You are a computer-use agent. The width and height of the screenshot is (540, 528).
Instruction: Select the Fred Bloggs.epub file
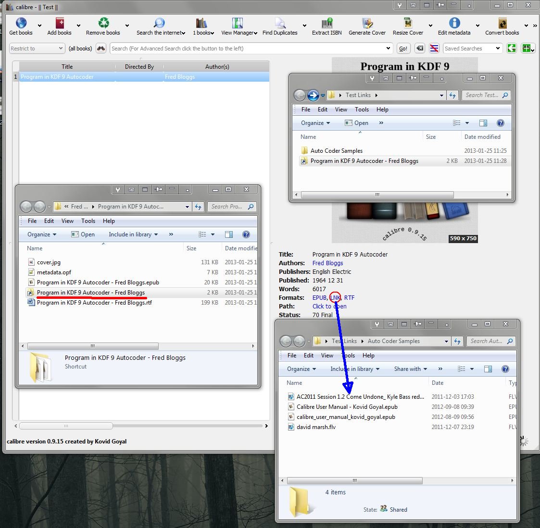pos(98,282)
